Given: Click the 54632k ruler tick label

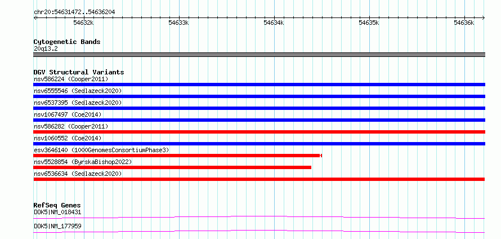Looking at the screenshot, I should pos(83,23).
